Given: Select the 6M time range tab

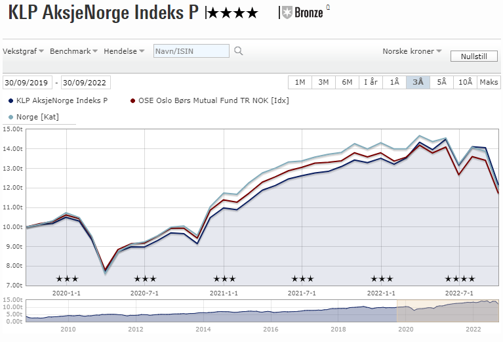Looking at the screenshot, I should (x=347, y=82).
